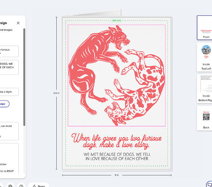The image size is (212, 187).
Task: Click the image button in side panel
Action: tap(4, 104)
